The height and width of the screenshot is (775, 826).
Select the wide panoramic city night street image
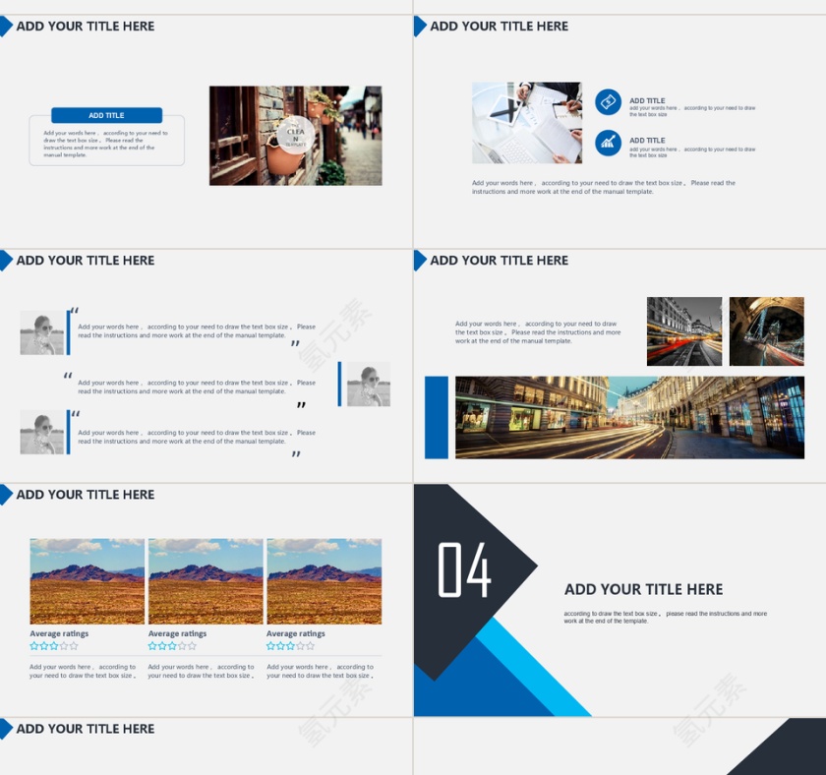[x=629, y=417]
